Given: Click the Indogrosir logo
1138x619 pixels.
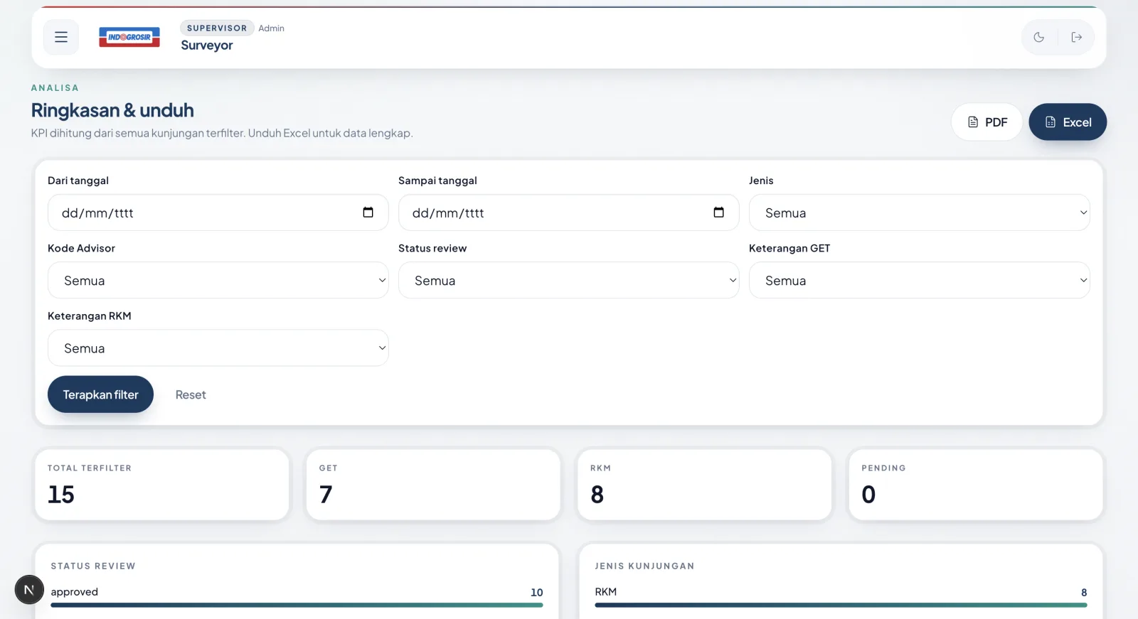Looking at the screenshot, I should tap(129, 37).
